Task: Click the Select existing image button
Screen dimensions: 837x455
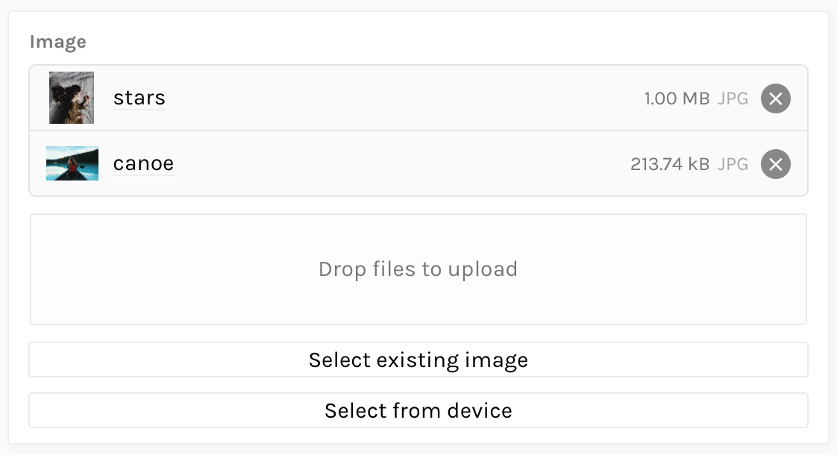Action: point(418,360)
